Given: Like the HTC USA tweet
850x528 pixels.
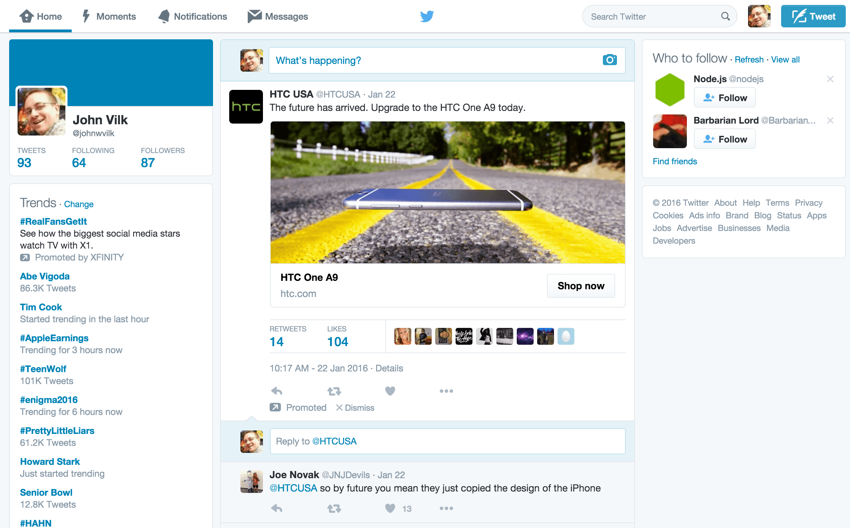Looking at the screenshot, I should [390, 391].
